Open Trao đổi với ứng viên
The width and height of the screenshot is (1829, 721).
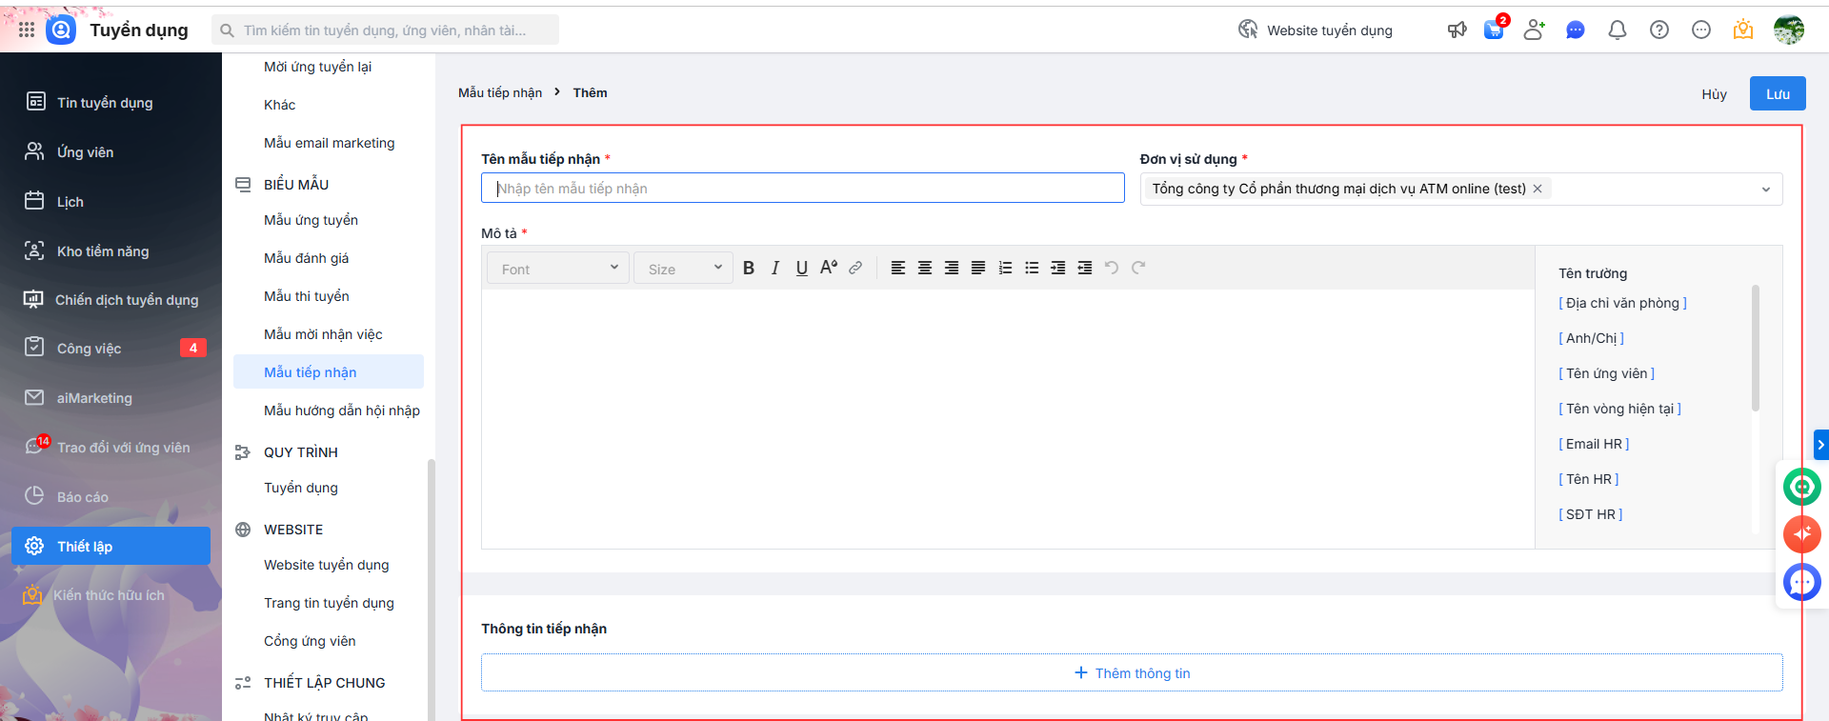click(x=111, y=447)
